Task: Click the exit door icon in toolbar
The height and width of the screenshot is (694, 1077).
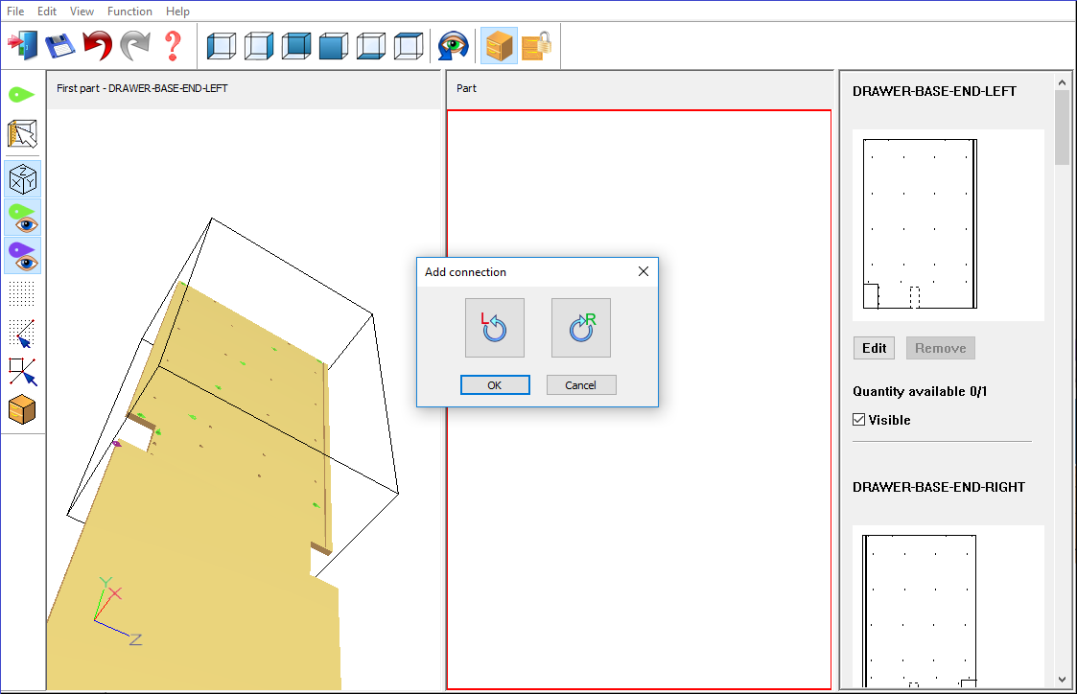Action: 22,45
